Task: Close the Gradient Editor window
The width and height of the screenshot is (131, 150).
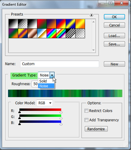Action: pos(121,3)
